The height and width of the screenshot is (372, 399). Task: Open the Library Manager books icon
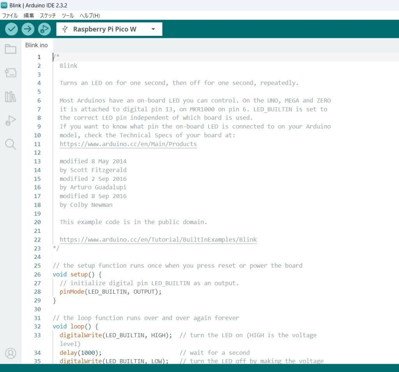[11, 97]
